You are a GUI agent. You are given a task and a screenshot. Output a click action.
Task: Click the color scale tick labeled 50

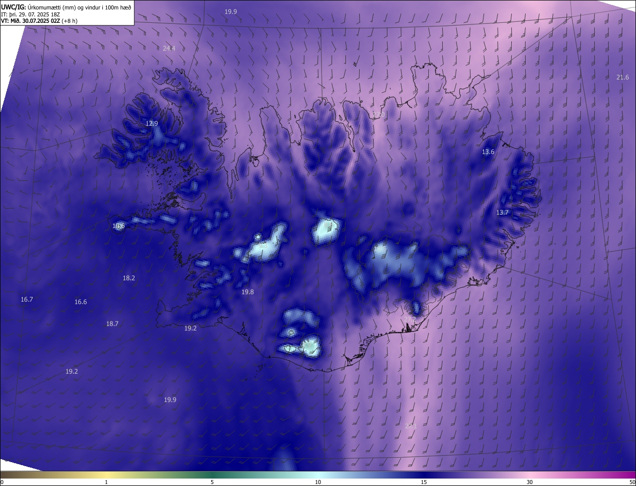632,482
